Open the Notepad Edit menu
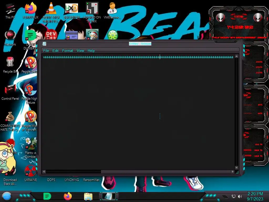Image resolution: width=269 pixels, height=202 pixels. coord(55,51)
